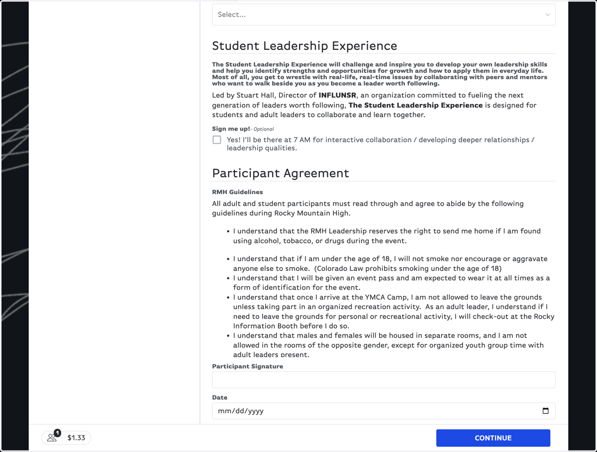
Task: Click the guideline about YMCA Camp grounds
Action: tap(394, 312)
